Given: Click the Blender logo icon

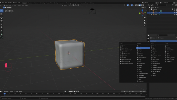Looking at the screenshot, I should 1,3.
